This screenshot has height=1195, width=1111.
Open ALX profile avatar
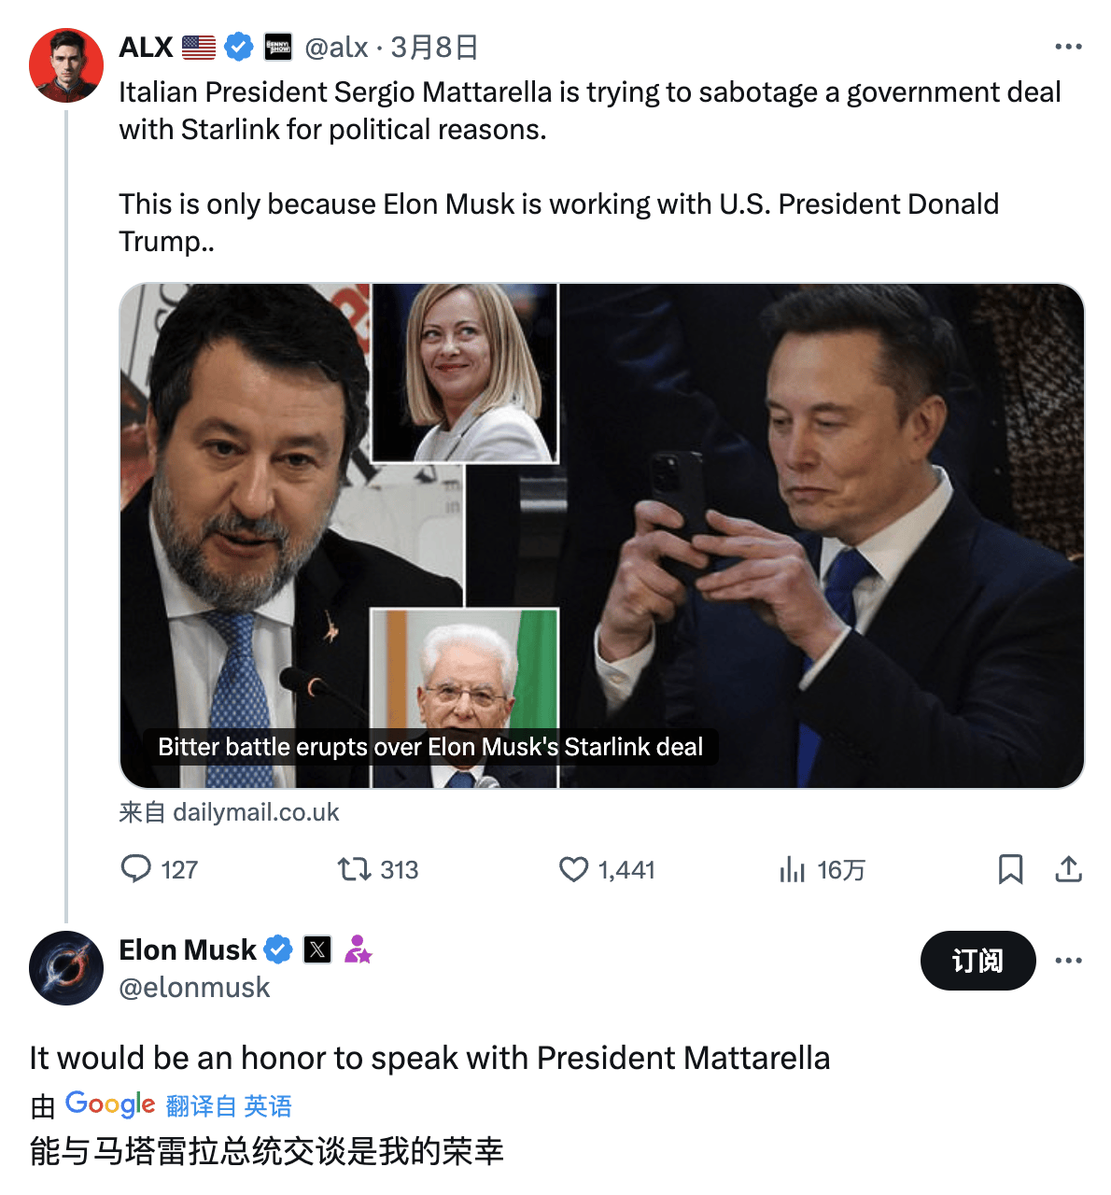(x=65, y=65)
